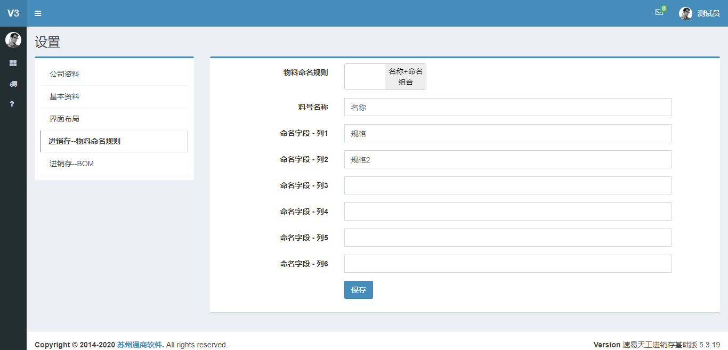Open the mail notifications envelope icon
The image size is (728, 350).
pyautogui.click(x=659, y=12)
